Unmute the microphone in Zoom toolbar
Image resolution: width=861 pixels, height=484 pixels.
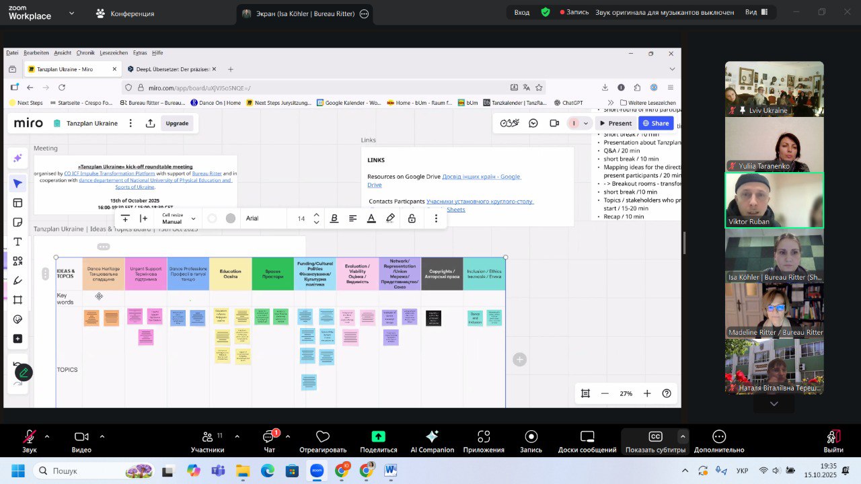coord(30,437)
